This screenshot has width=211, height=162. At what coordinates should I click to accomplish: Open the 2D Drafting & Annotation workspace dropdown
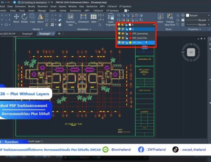pyautogui.click(x=49, y=3)
